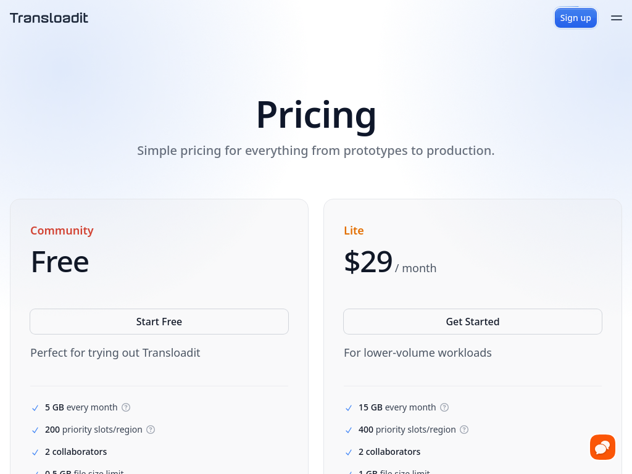The height and width of the screenshot is (474, 632).
Task: Click Get Started on Lite plan
Action: tap(472, 322)
